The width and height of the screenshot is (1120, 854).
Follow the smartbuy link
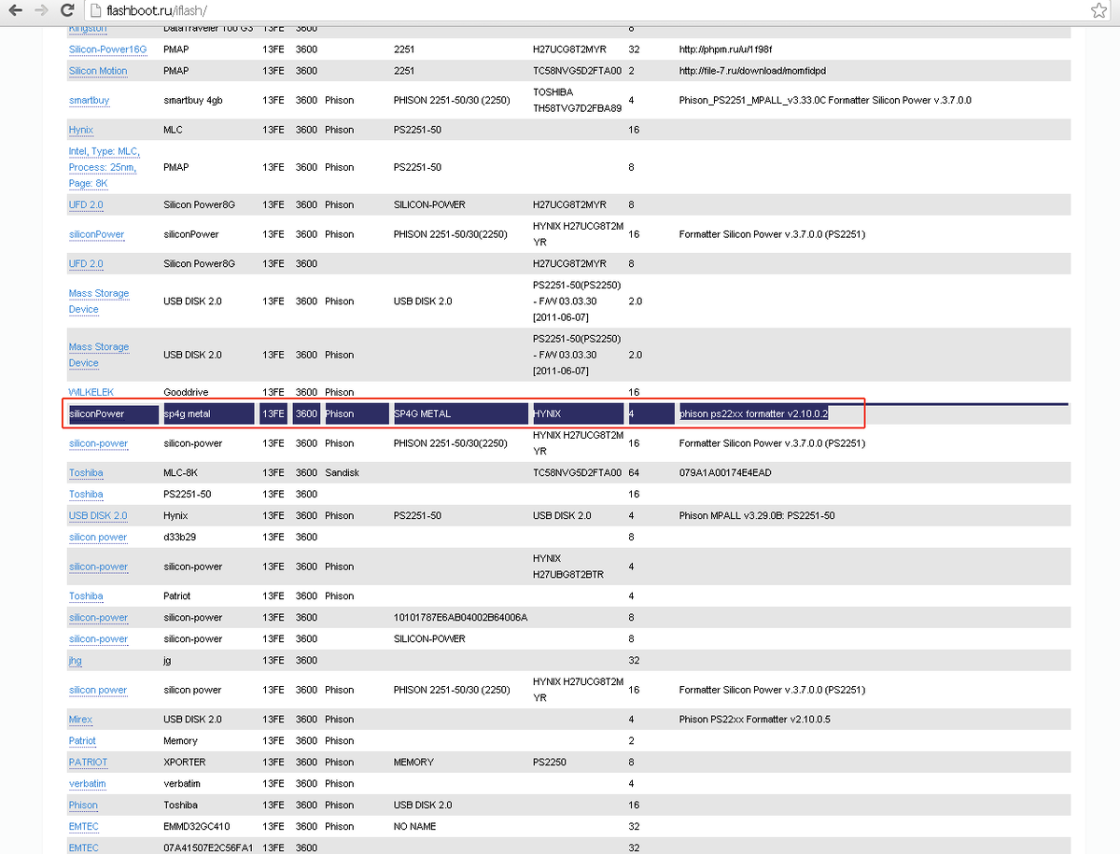[89, 100]
